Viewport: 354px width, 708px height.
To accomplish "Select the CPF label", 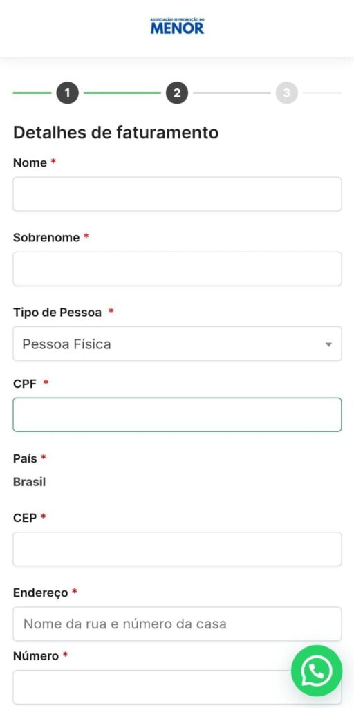I will [x=25, y=383].
